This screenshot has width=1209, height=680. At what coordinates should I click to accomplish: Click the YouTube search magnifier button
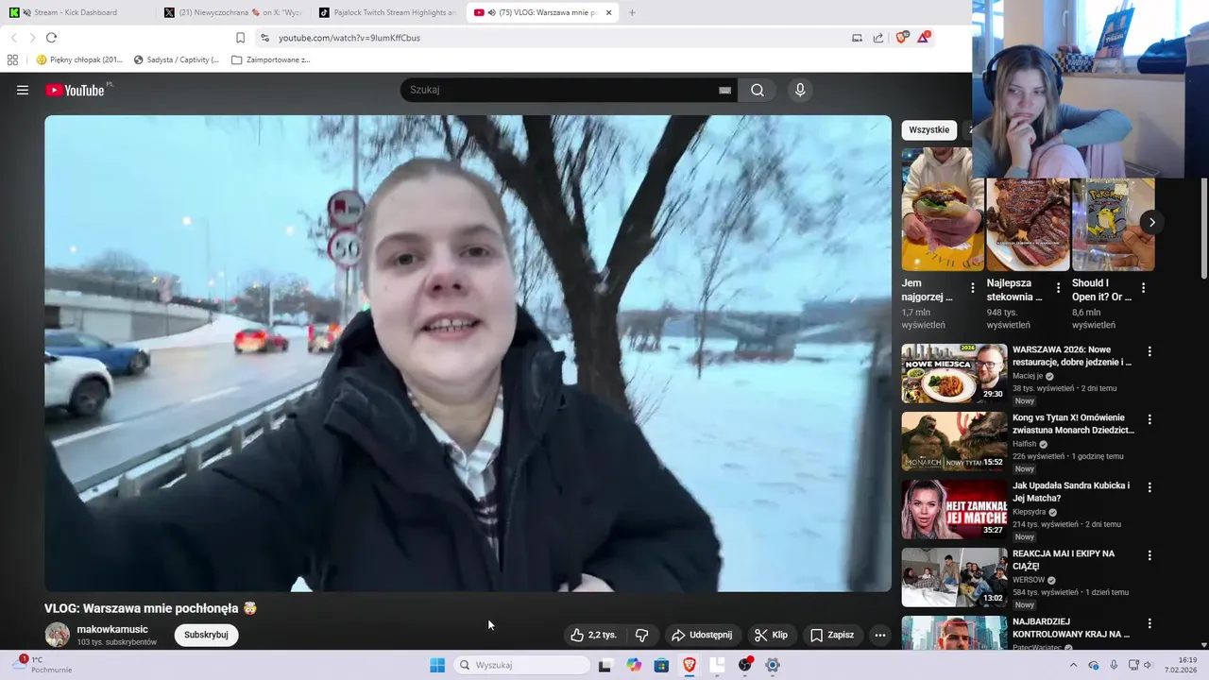[758, 91]
